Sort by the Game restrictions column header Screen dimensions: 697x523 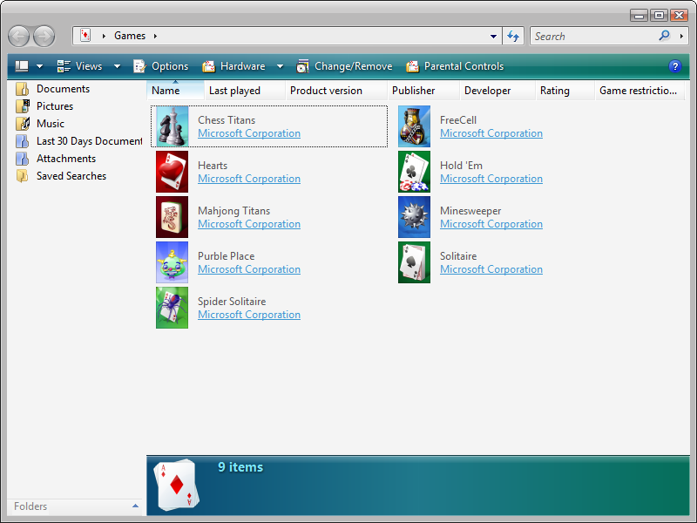[x=639, y=91]
